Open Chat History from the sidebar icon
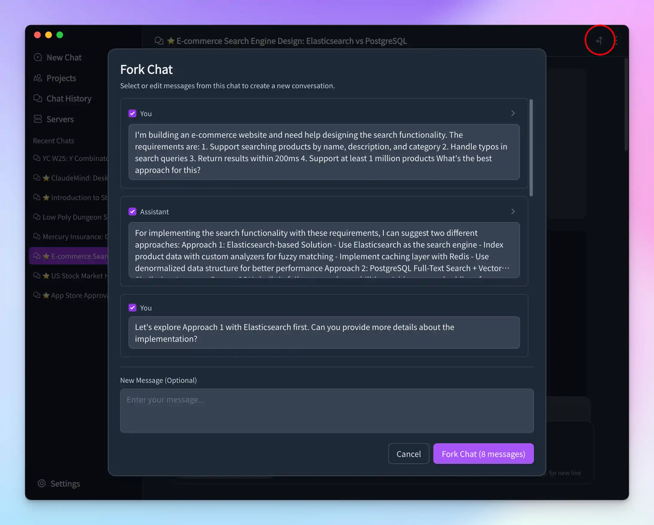 [38, 98]
